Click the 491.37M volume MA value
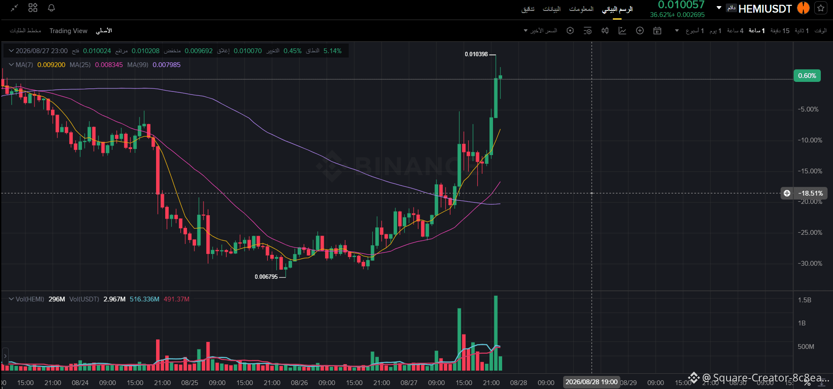Viewport: 833px width, 389px height. click(x=177, y=299)
